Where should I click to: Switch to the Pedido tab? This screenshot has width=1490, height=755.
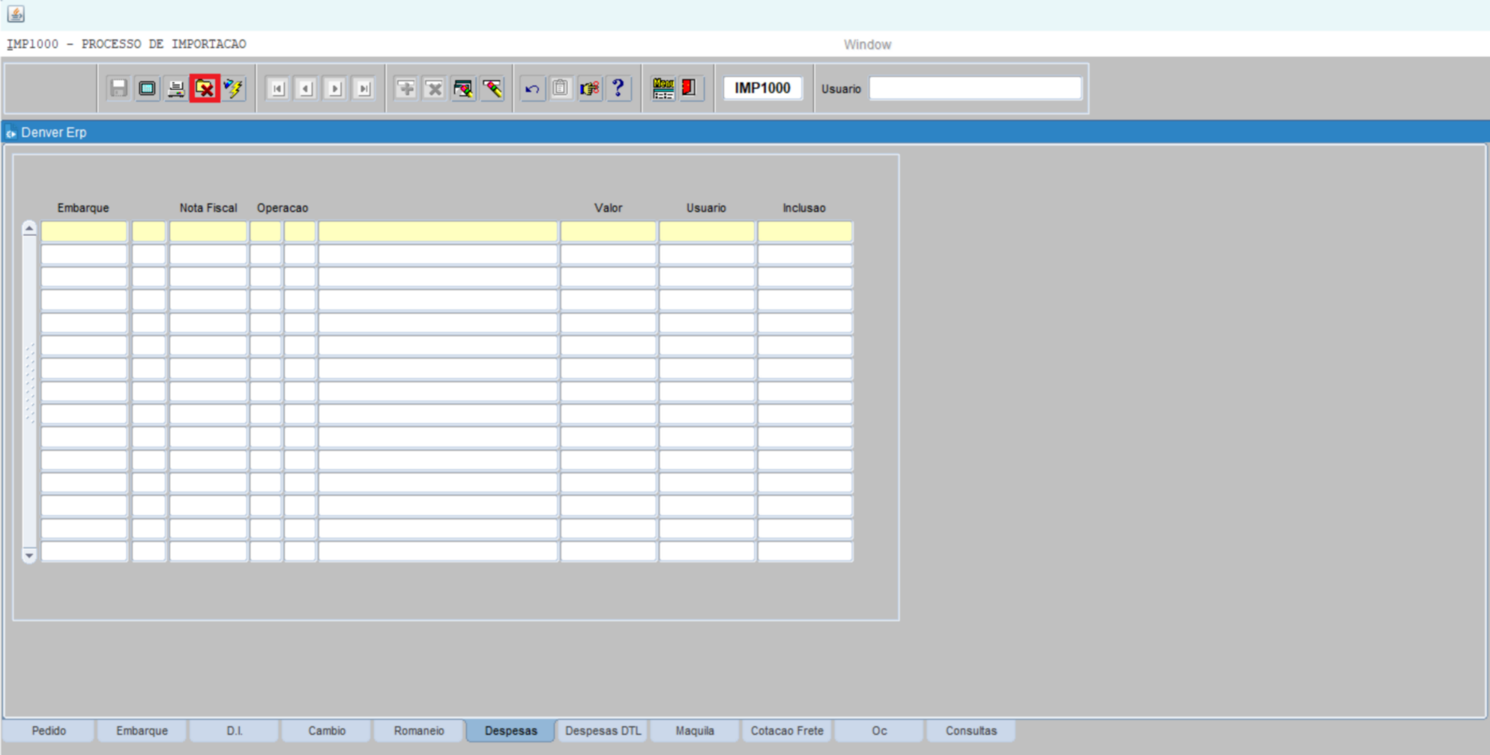(49, 731)
